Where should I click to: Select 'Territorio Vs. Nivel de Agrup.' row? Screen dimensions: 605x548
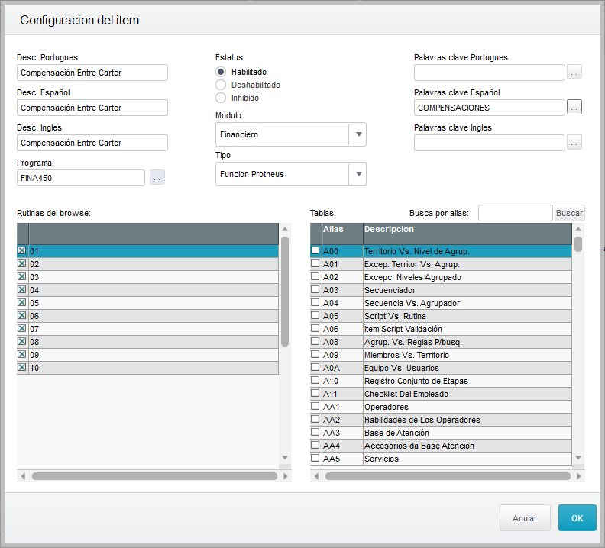441,251
